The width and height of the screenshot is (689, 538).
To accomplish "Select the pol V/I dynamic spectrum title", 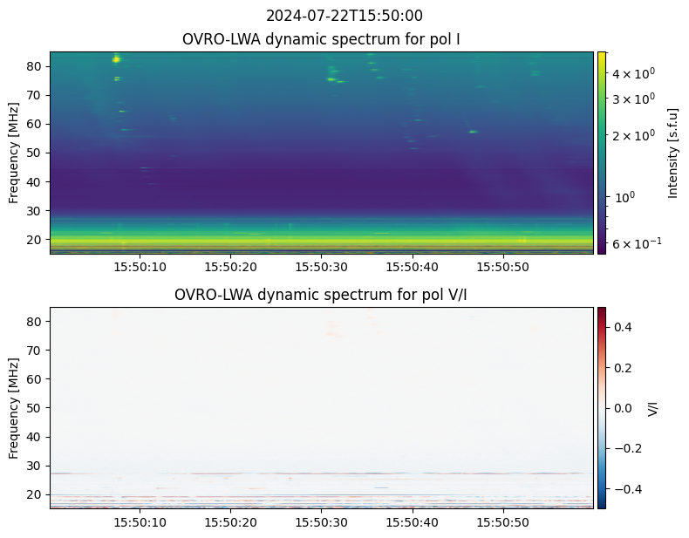I will 322,295.
